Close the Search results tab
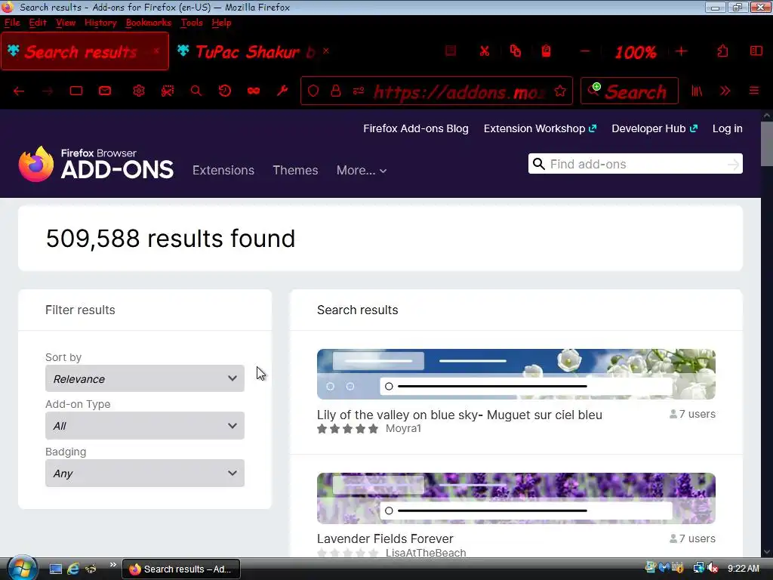 click(156, 51)
